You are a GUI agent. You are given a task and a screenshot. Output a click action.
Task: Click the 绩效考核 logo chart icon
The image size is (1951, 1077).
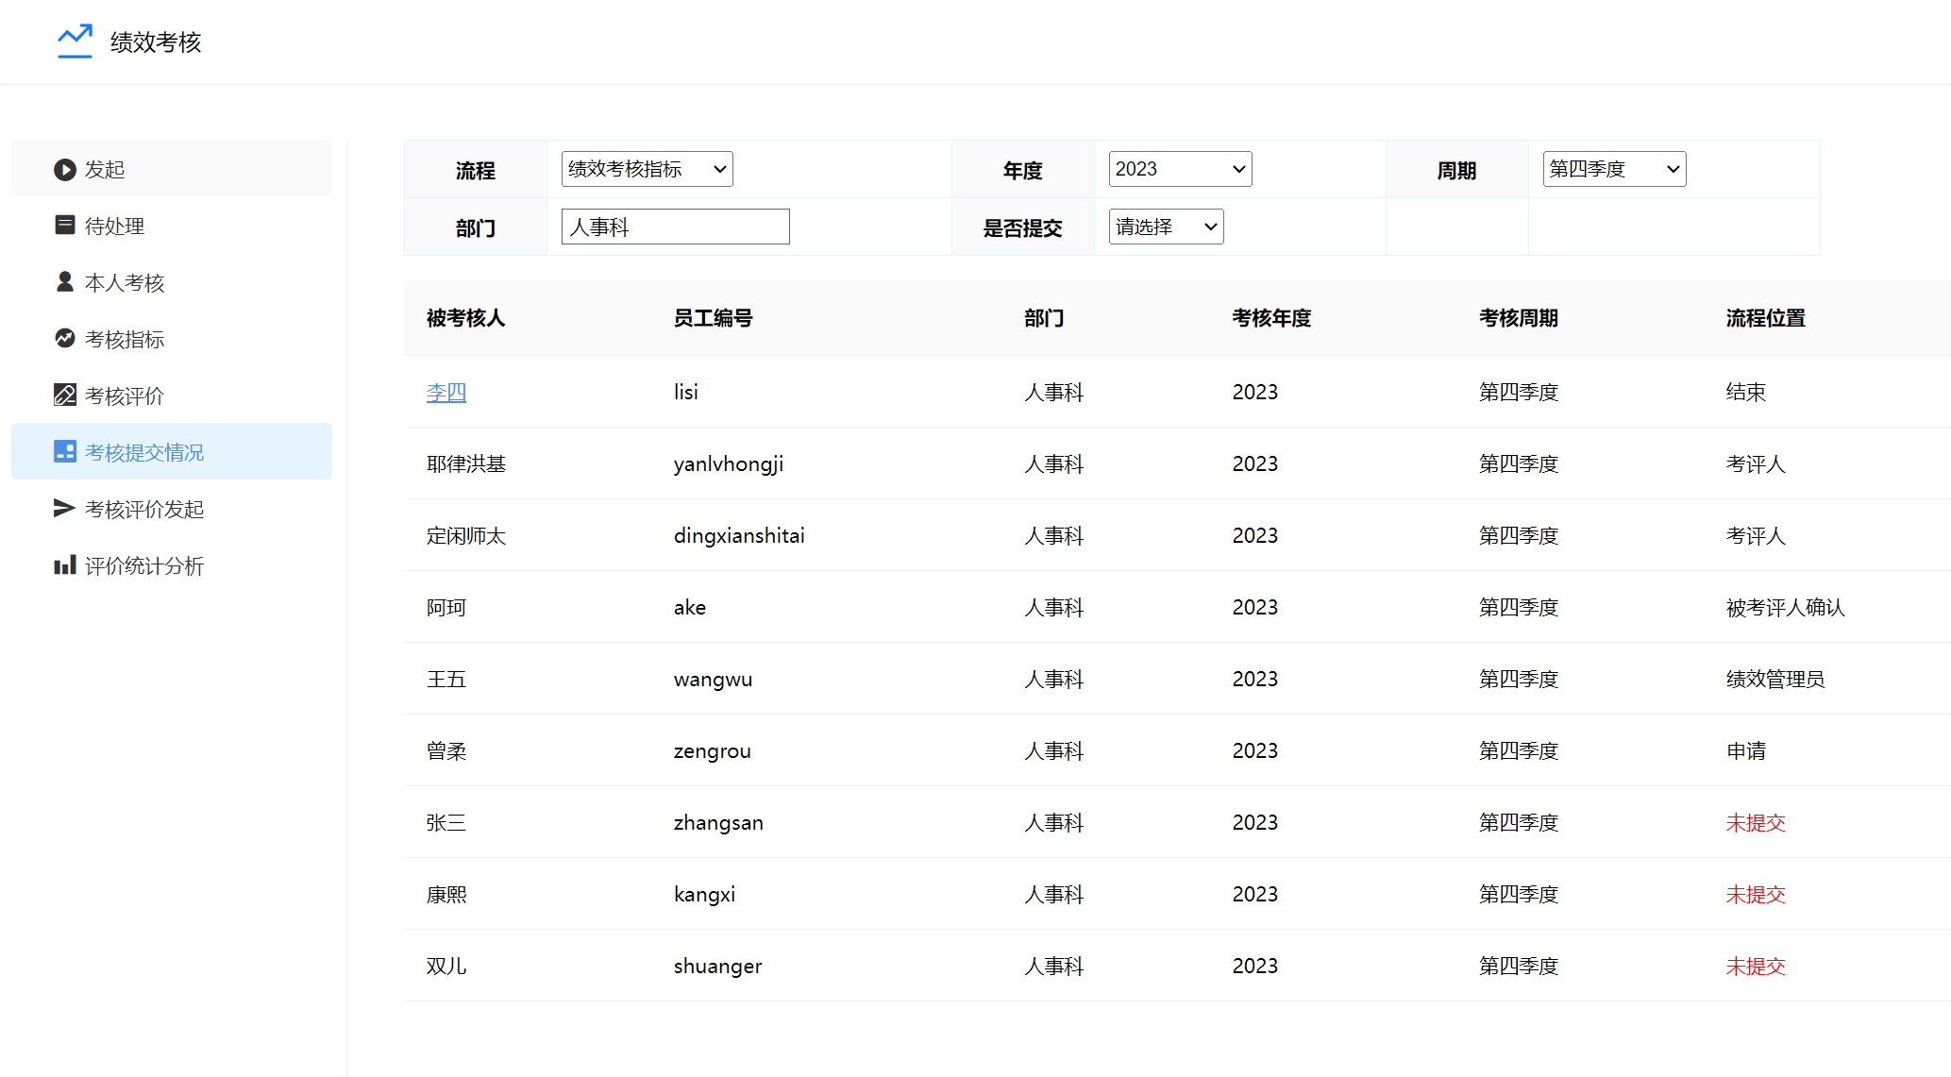point(75,42)
